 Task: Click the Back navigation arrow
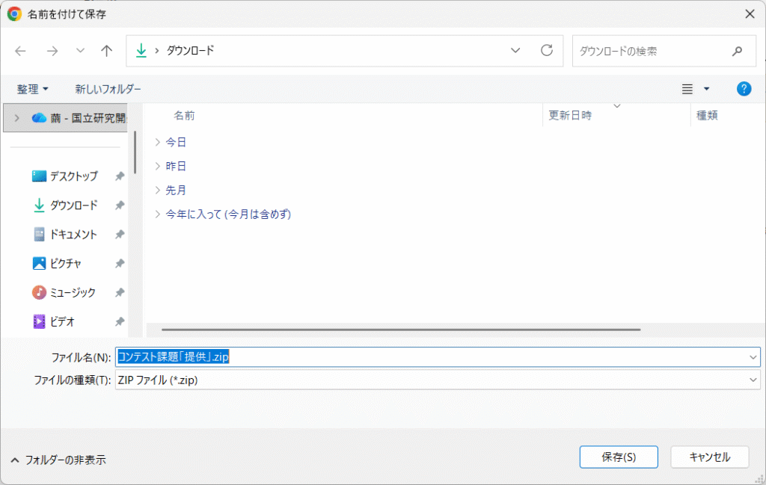click(20, 51)
